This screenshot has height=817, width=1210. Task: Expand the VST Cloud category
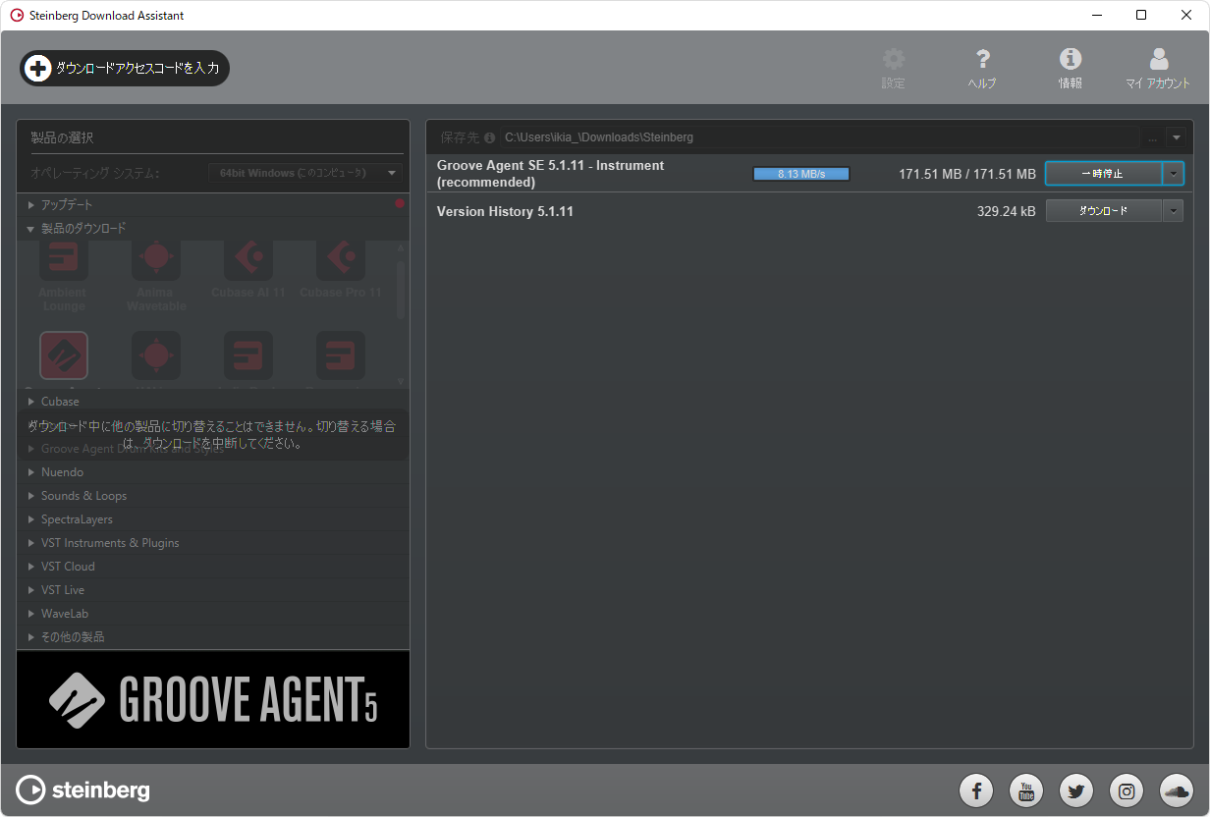213,566
